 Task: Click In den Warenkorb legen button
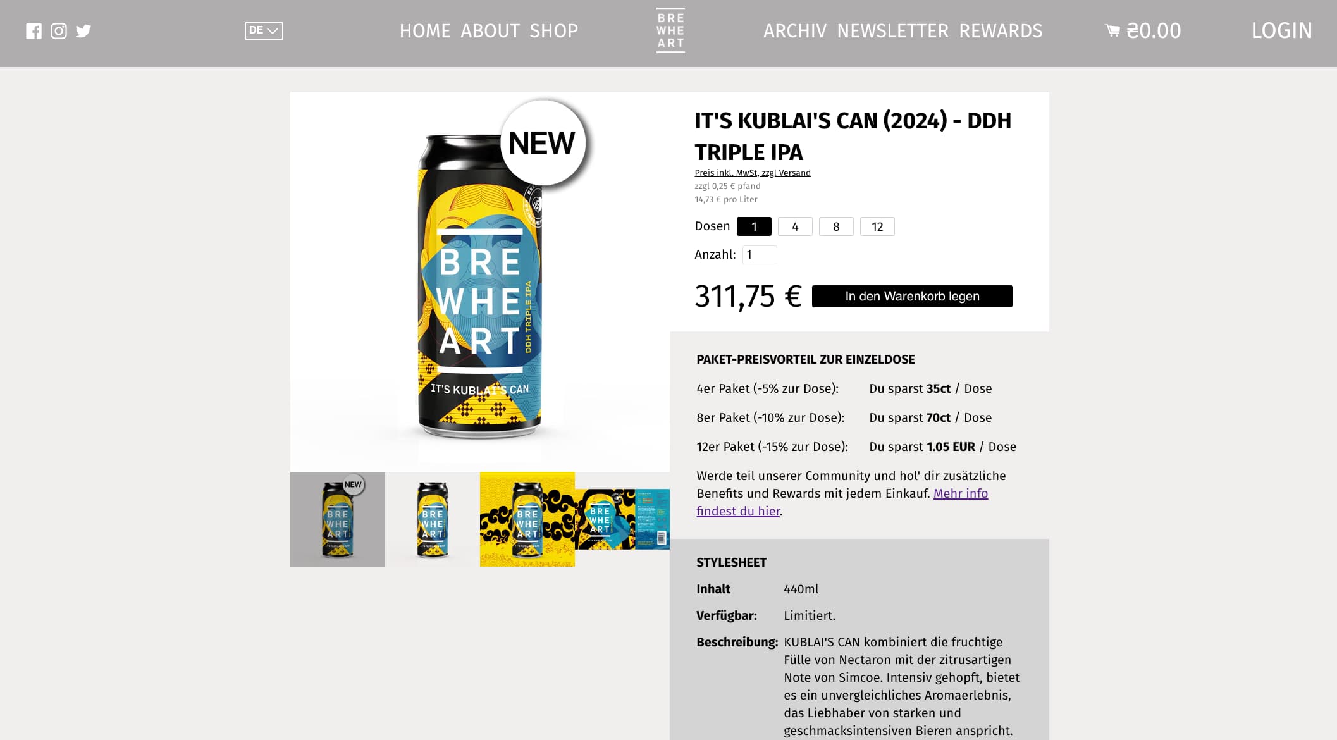[x=912, y=296]
